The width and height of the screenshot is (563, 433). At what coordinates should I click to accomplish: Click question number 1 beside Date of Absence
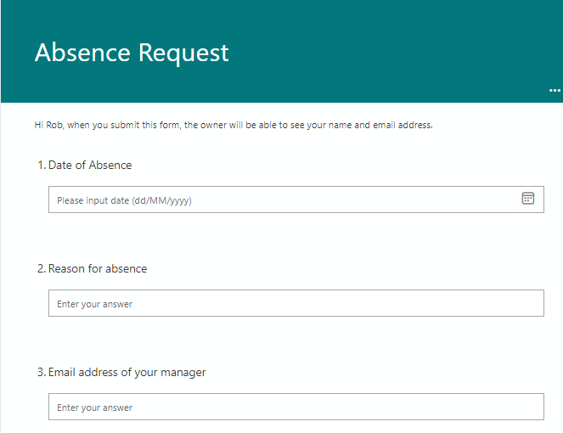[x=40, y=165]
